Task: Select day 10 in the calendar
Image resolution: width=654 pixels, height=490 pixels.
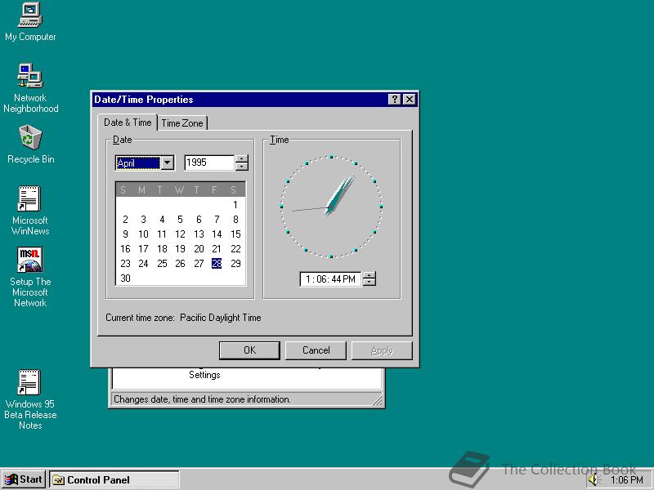Action: pyautogui.click(x=144, y=234)
